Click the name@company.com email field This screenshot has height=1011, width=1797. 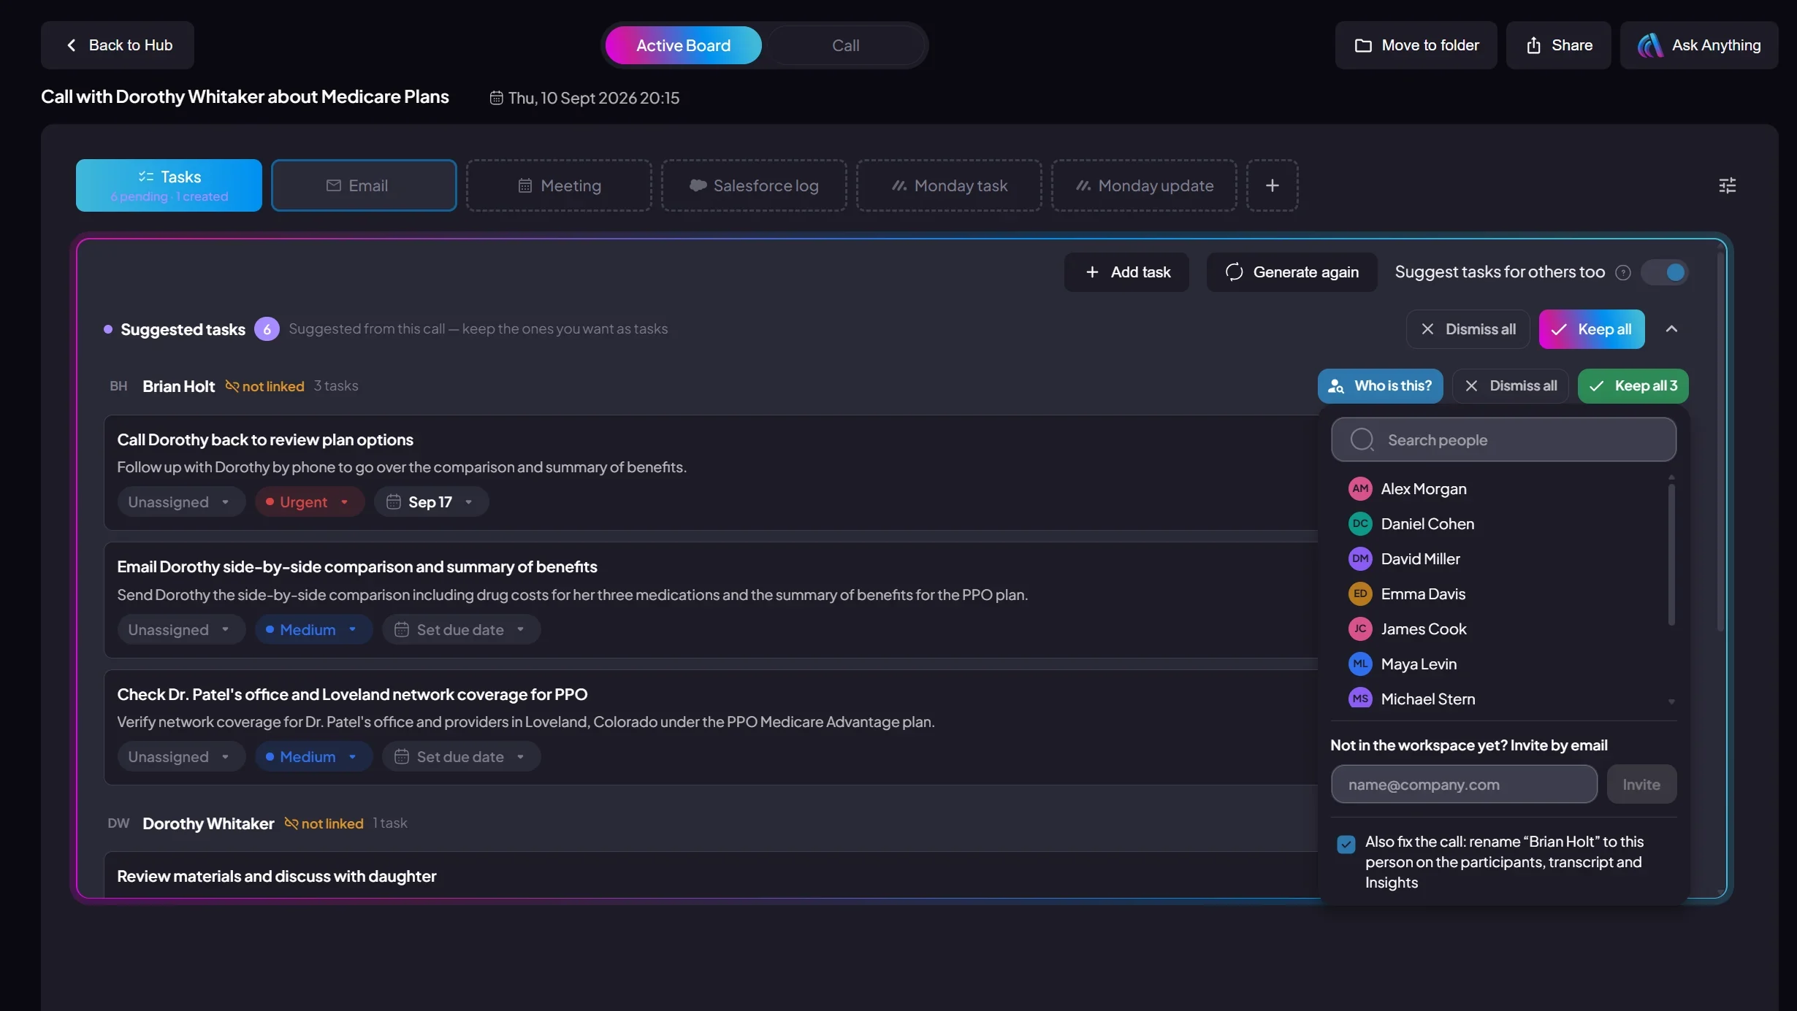(1464, 784)
